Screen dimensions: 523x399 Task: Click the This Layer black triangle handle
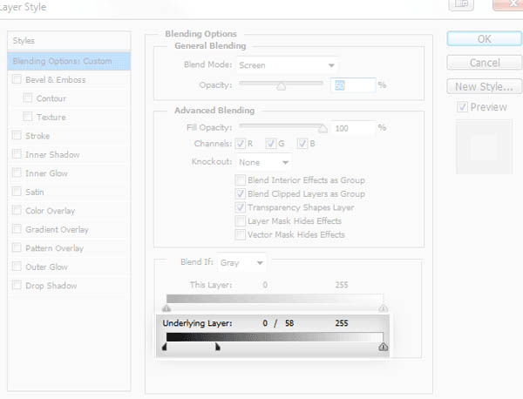166,308
